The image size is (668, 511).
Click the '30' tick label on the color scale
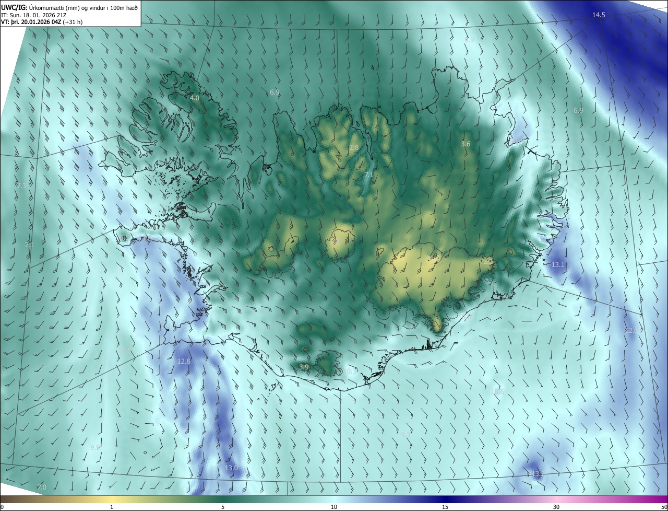tap(556, 507)
